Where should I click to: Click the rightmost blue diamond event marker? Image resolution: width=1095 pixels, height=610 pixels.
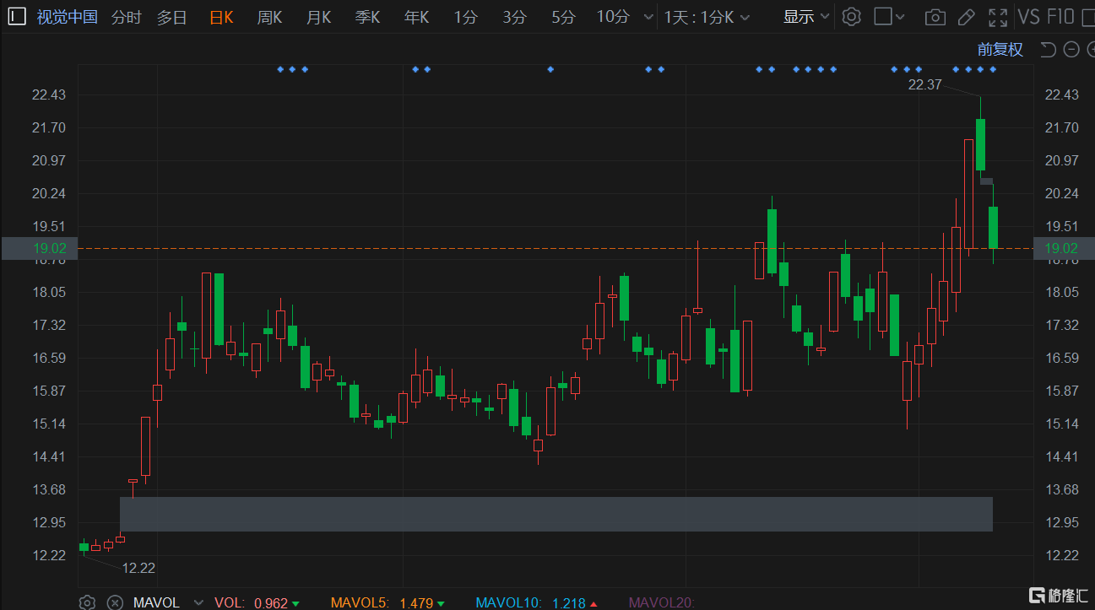[993, 69]
